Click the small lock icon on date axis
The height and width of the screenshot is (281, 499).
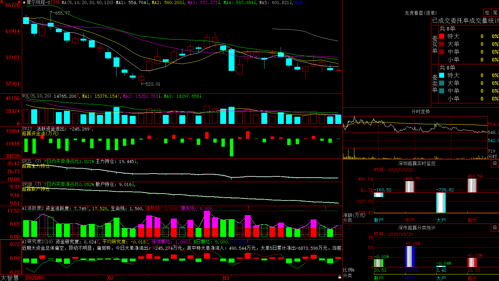[340, 277]
